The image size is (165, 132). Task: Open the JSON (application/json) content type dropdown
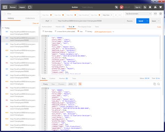(x=104, y=32)
